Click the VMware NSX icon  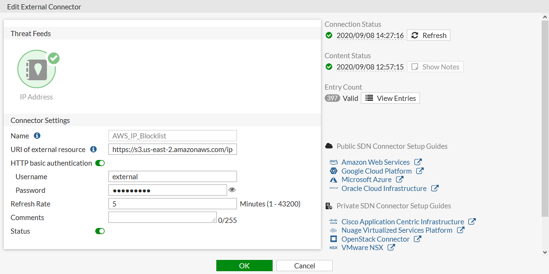(334, 247)
